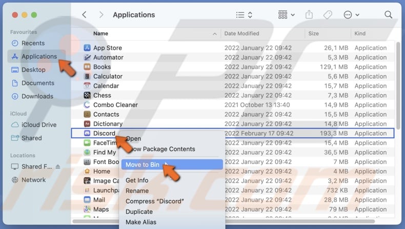Click the Share toolbar icon
Viewport: 405px width, 229px height.
309,15
